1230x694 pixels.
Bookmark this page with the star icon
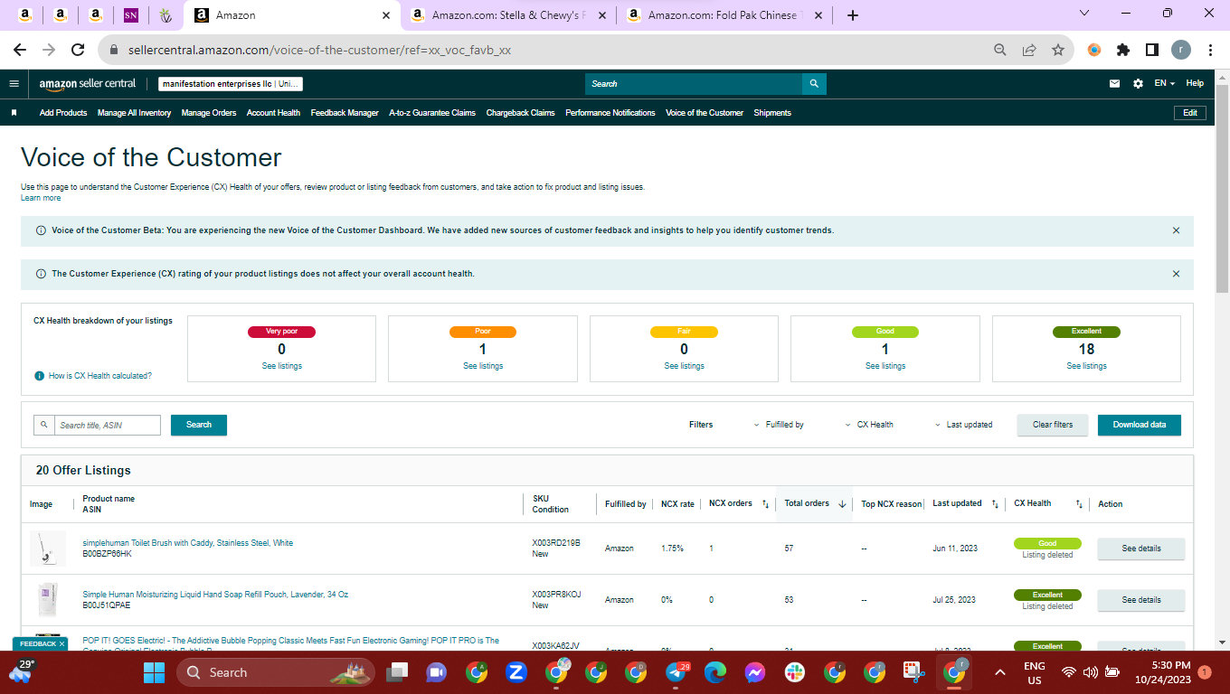coord(1057,50)
